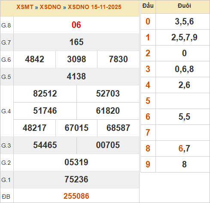
Task: Select the G.4 number 51746
Action: [45, 111]
